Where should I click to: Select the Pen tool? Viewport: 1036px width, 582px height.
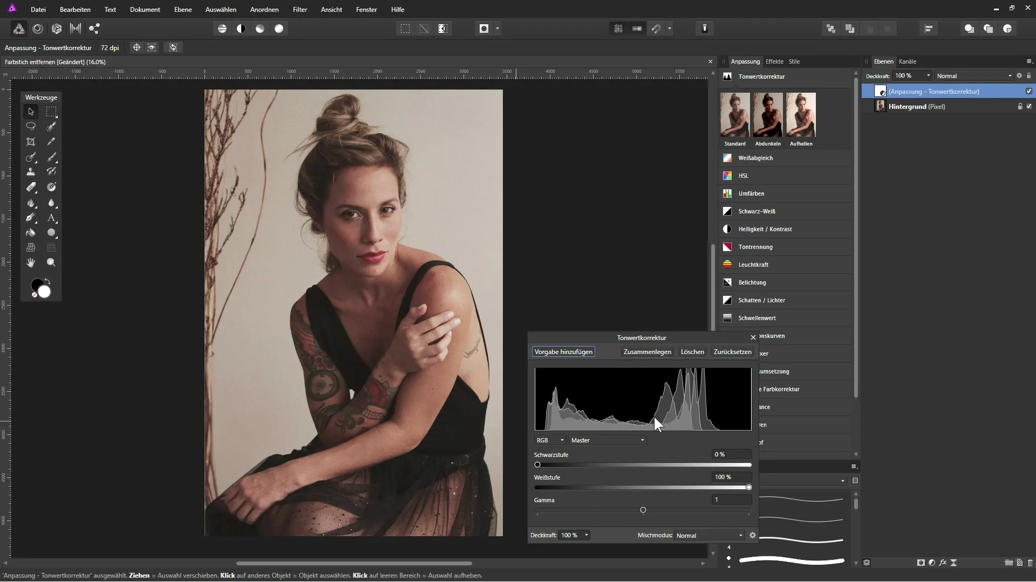coord(31,218)
